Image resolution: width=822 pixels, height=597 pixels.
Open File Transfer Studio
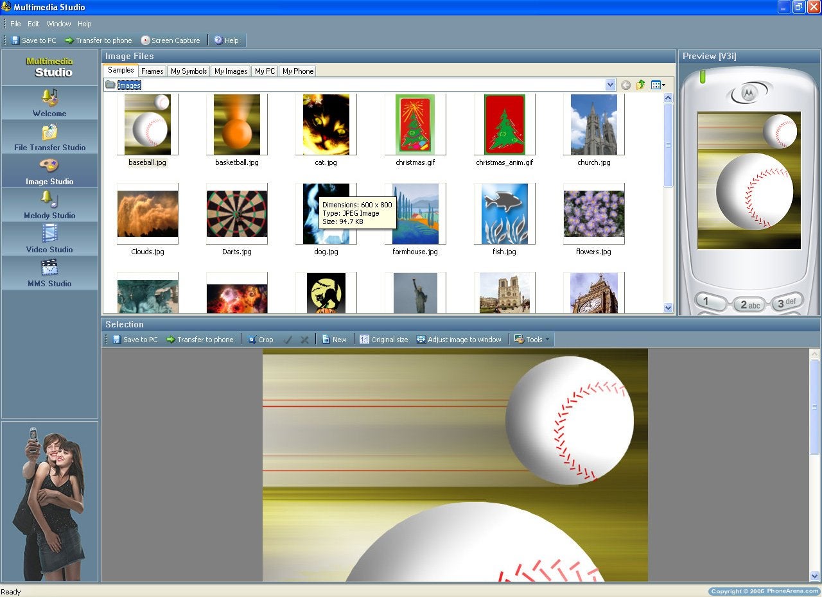[x=49, y=137]
